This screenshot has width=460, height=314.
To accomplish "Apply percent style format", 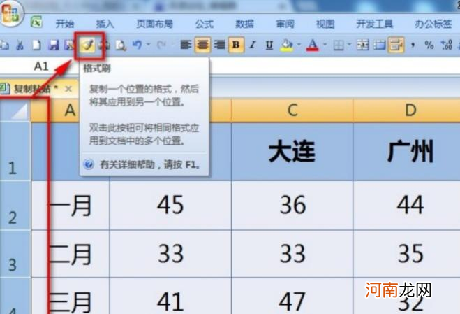I will (429, 45).
